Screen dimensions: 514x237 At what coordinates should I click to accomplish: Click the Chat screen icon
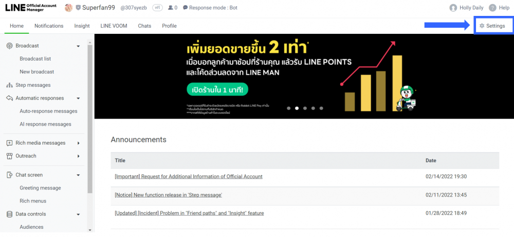[9, 175]
